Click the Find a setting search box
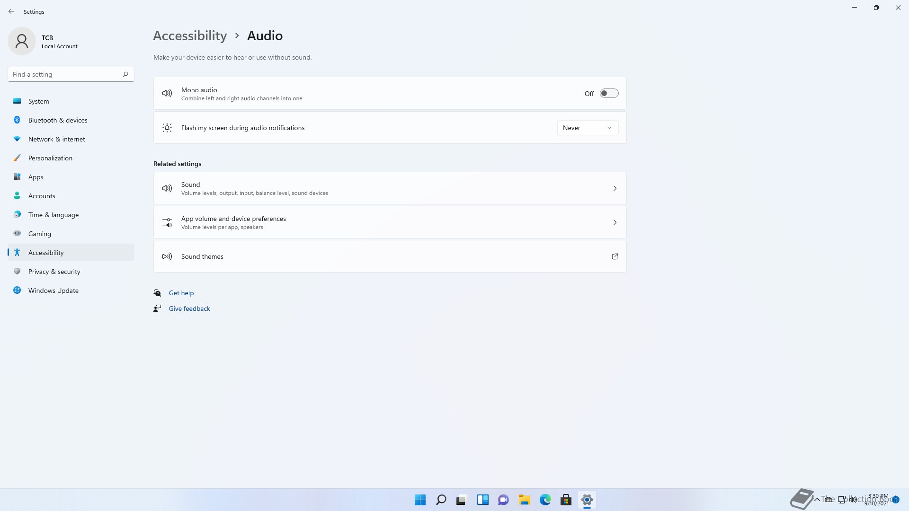Image resolution: width=909 pixels, height=511 pixels. point(71,74)
